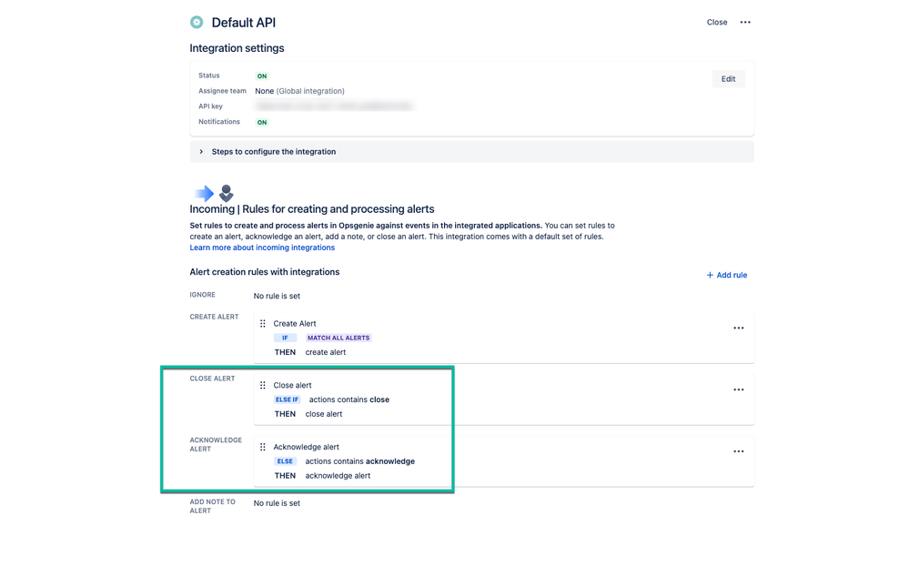This screenshot has width=909, height=566.
Task: Click the chevron next to Steps to configure
Action: click(x=201, y=152)
